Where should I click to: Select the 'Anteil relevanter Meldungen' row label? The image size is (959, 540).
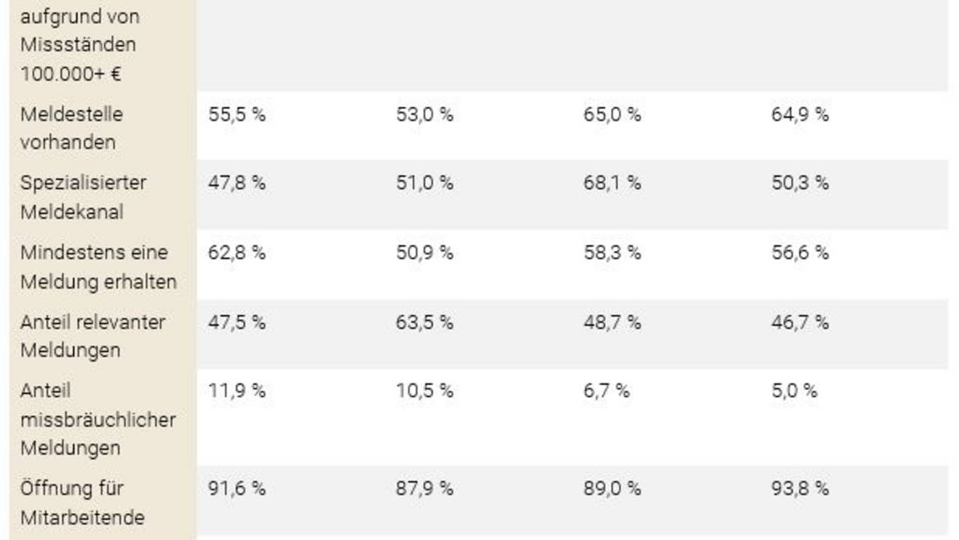93,336
